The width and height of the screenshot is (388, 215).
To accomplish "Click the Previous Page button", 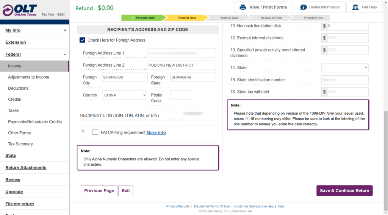I will pos(99,190).
